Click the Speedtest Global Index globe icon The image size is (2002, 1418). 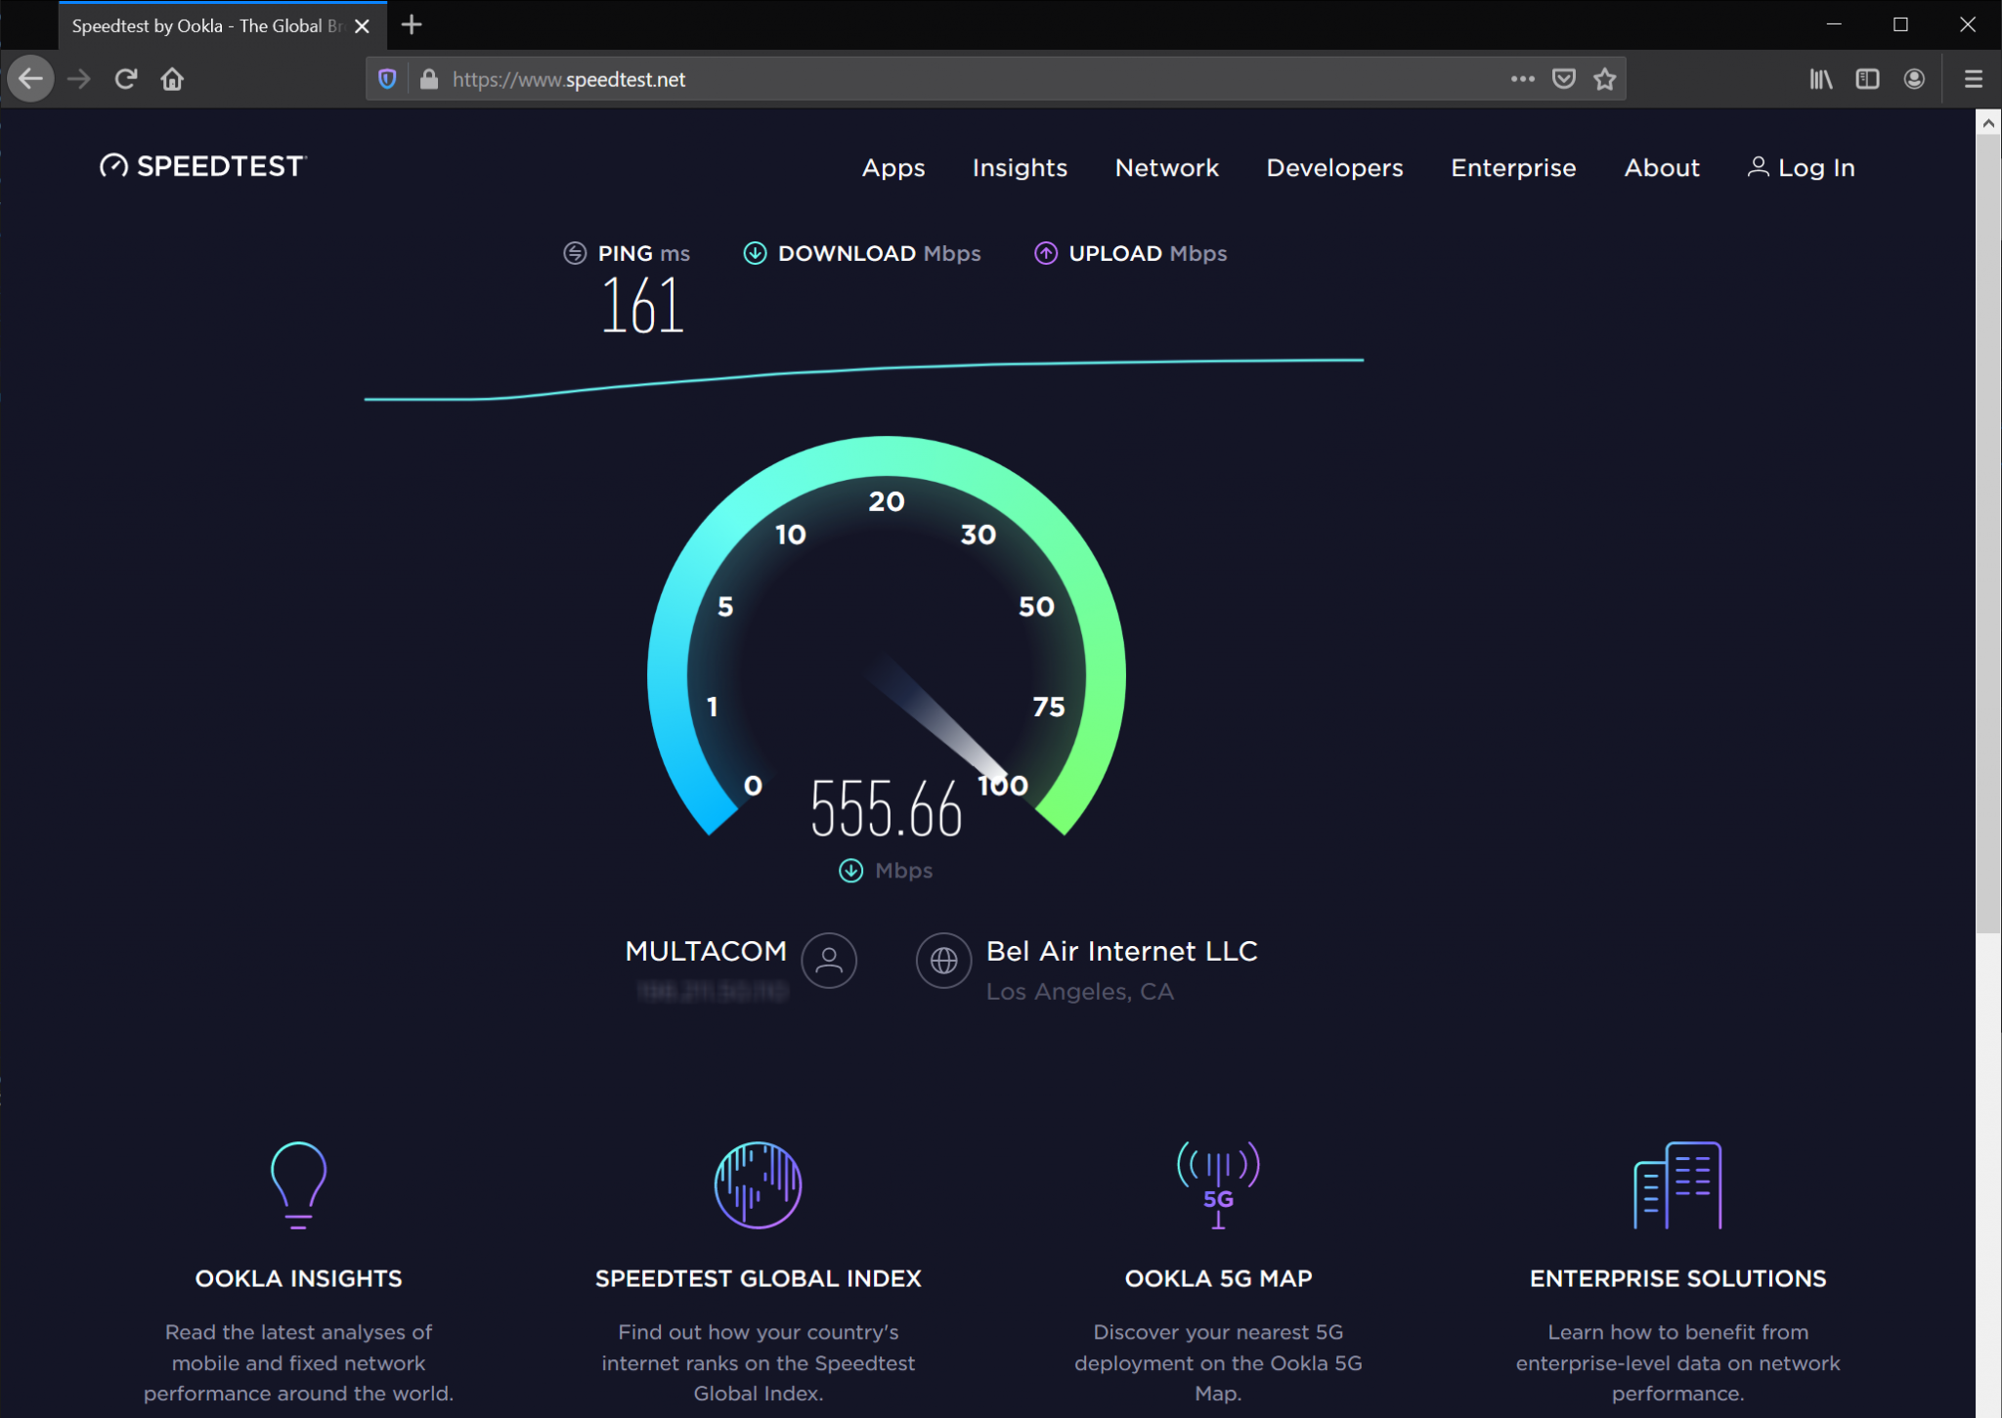(x=758, y=1184)
